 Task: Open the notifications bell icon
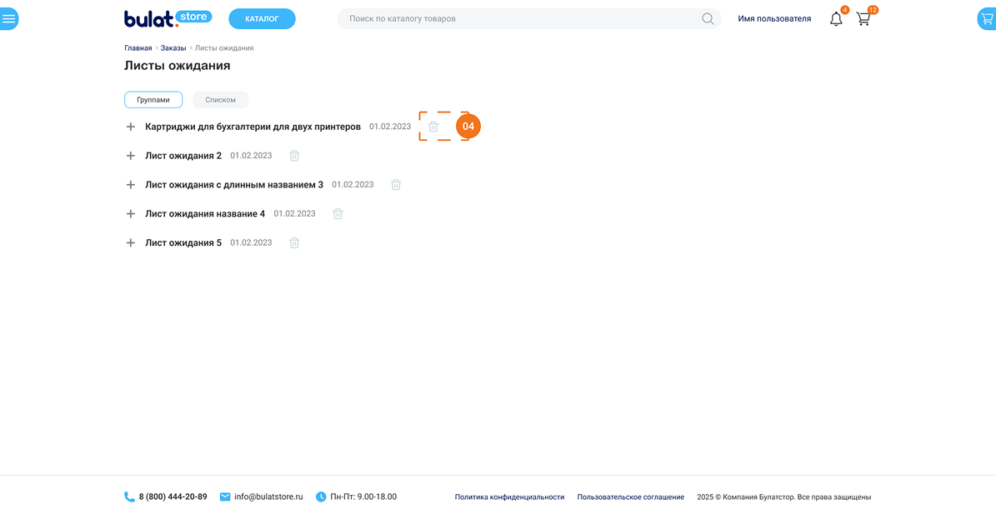(x=836, y=19)
